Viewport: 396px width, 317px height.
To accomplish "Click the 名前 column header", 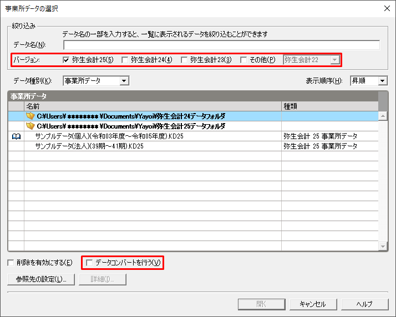I will [x=153, y=106].
